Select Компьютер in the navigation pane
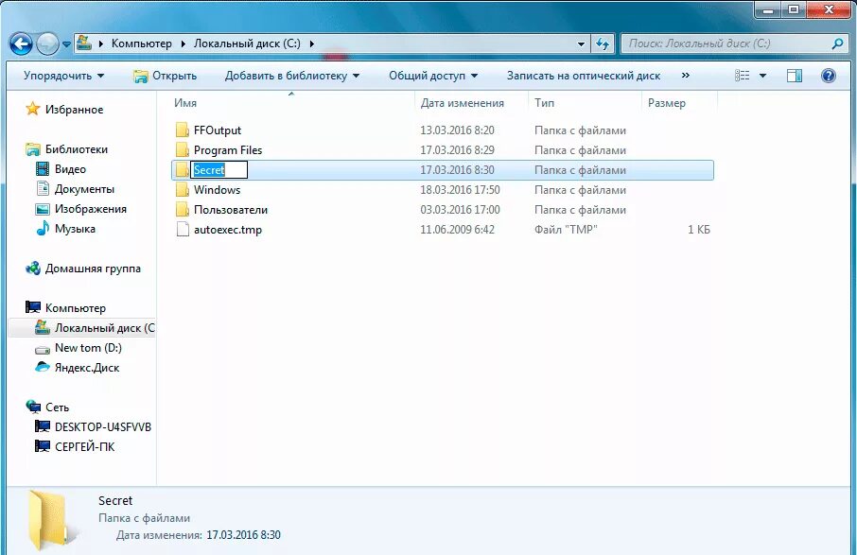Viewport: 857px width, 555px height. (x=76, y=308)
